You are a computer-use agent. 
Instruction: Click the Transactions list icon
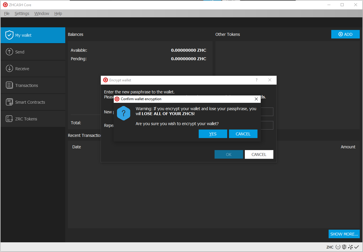9,85
